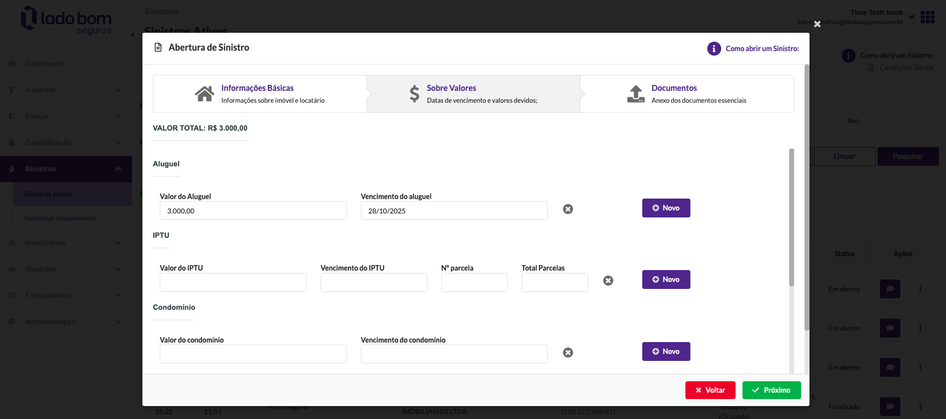This screenshot has width=946, height=419.
Task: Close the Abertura de Sinistro modal
Action: pyautogui.click(x=817, y=24)
